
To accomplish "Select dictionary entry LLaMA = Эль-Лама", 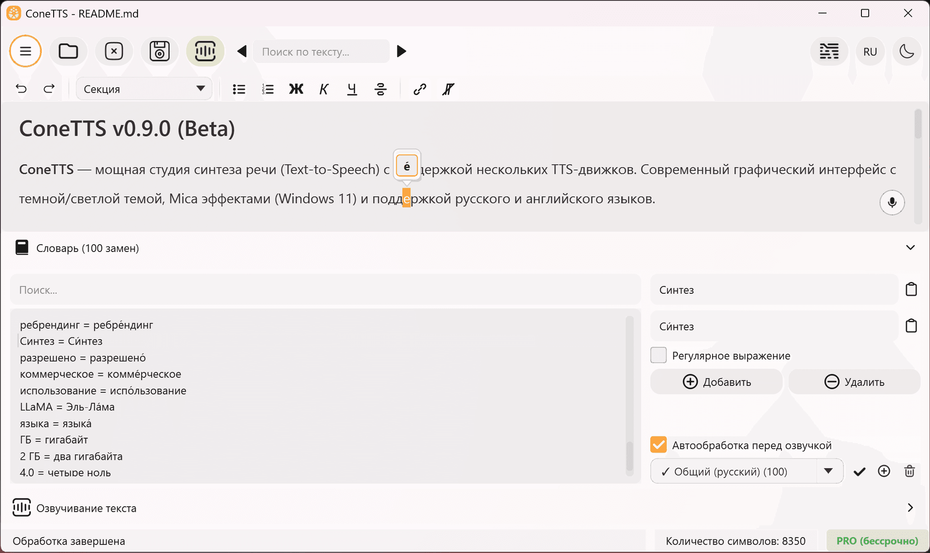I will [x=67, y=407].
